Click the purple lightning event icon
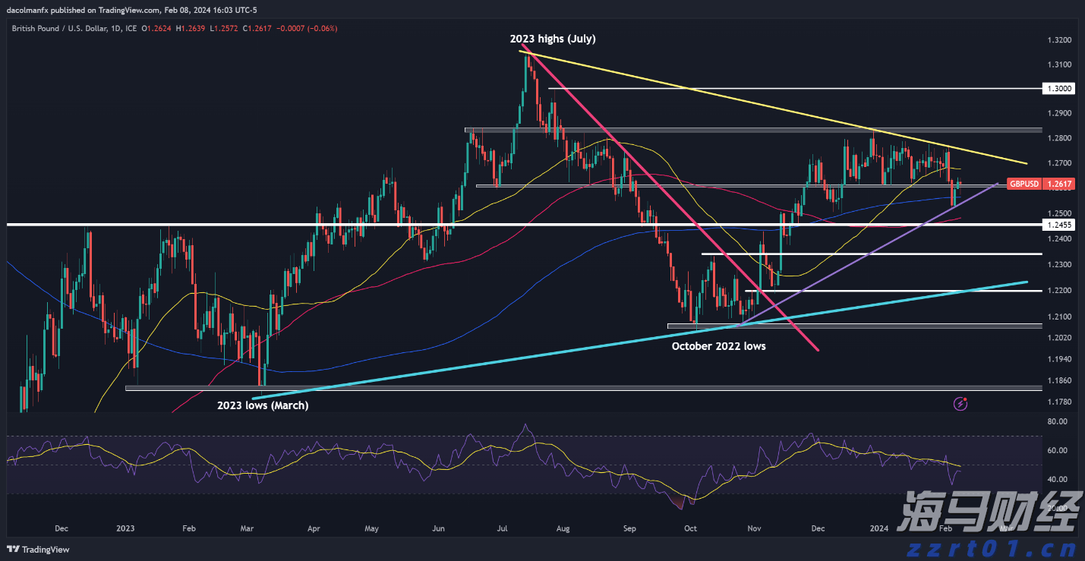The width and height of the screenshot is (1085, 561). [960, 404]
